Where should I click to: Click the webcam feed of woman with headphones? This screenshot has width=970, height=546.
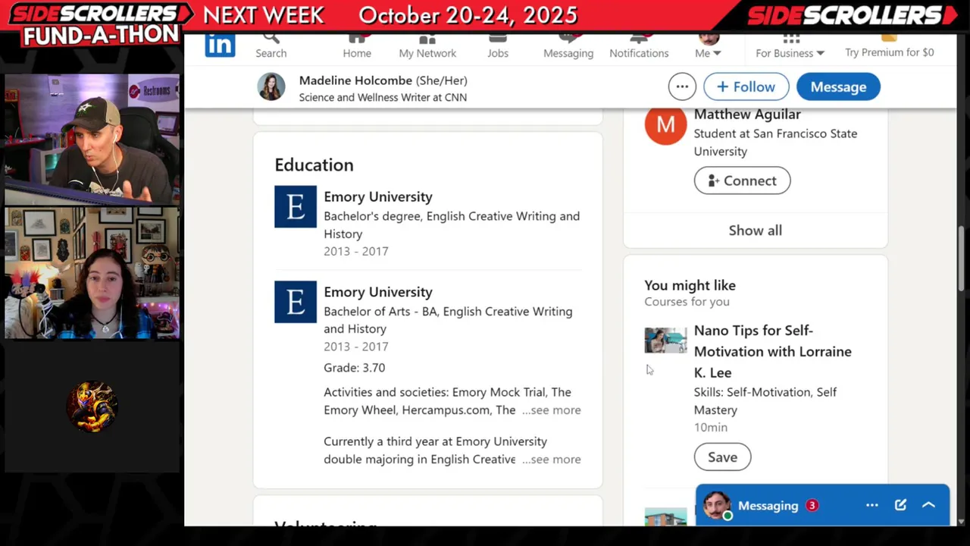click(x=92, y=273)
